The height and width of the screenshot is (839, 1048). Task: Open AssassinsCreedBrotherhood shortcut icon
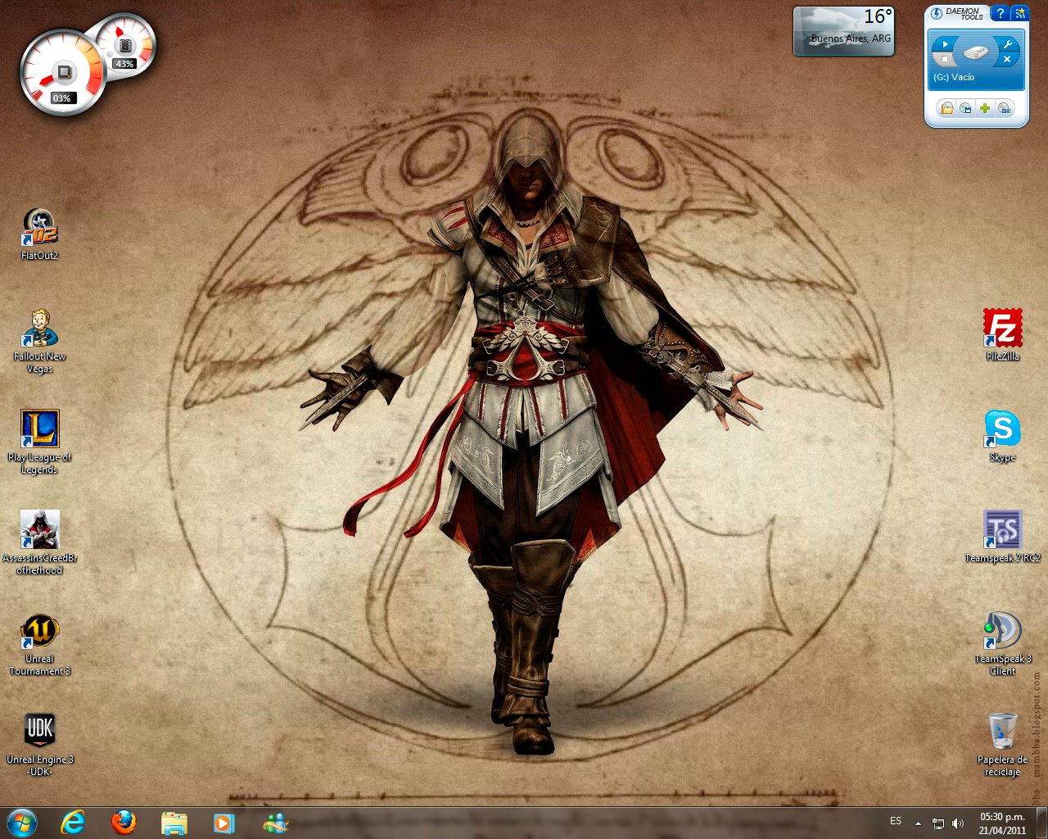39,542
